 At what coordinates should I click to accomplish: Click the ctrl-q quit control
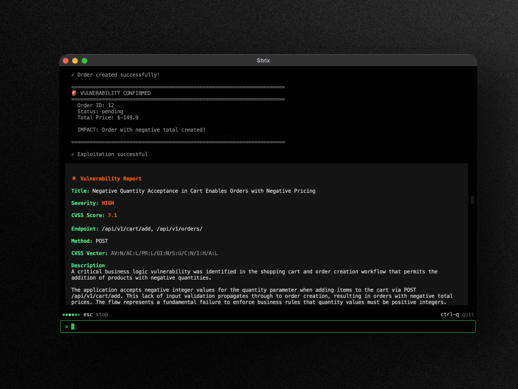[457, 314]
